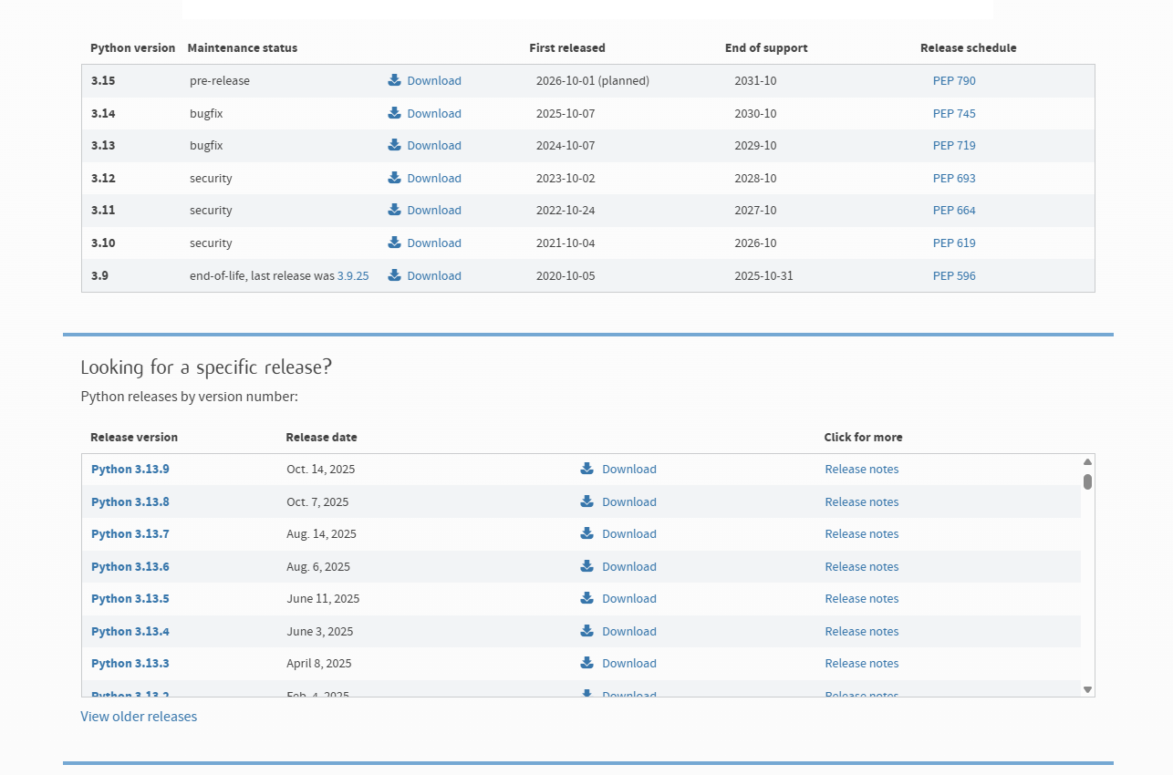Screen dimensions: 1173x775
Task: Click the releases list scrollbar up arrow
Action: coord(1087,462)
